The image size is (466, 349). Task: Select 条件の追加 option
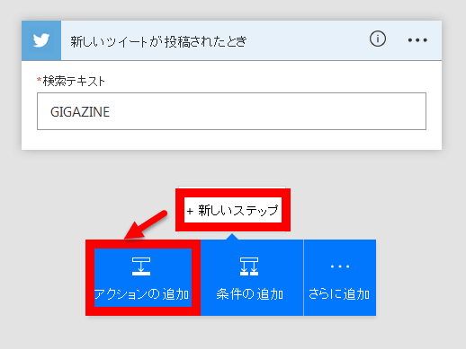252,277
